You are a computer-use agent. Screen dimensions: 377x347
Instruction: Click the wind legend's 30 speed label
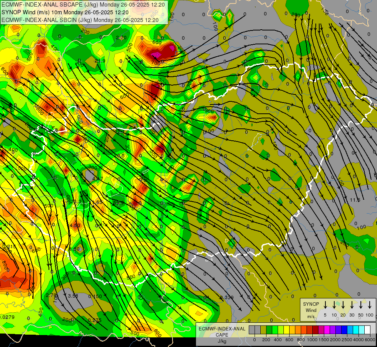(x=352, y=315)
